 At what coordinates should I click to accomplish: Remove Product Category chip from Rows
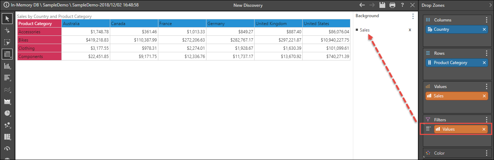[484, 63]
